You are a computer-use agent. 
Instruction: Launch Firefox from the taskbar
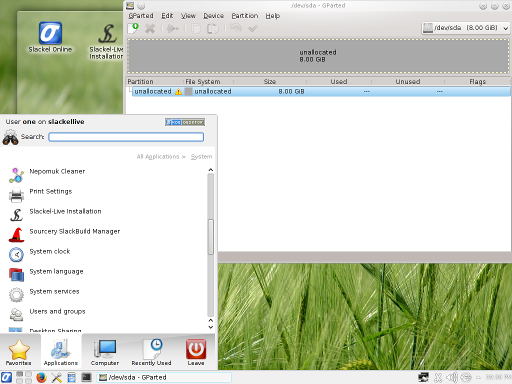(x=41, y=377)
